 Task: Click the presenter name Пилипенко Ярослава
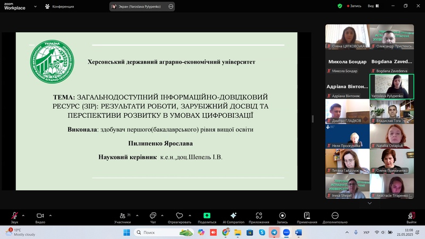tap(160, 143)
